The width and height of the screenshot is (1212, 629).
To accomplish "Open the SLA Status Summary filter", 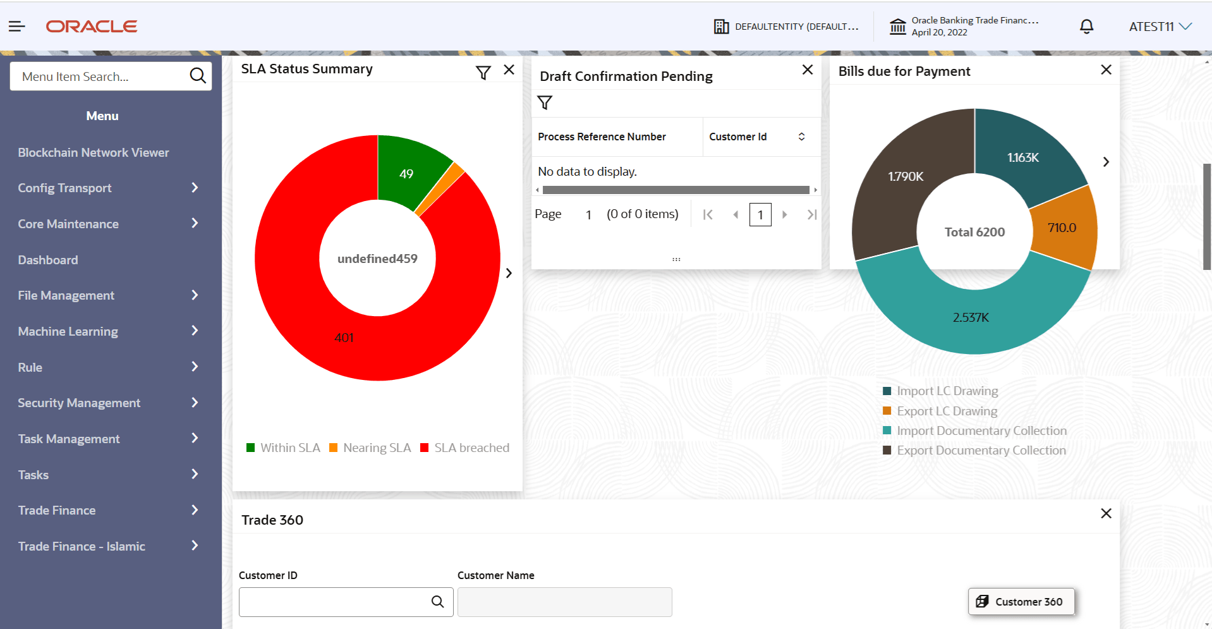I will (483, 73).
